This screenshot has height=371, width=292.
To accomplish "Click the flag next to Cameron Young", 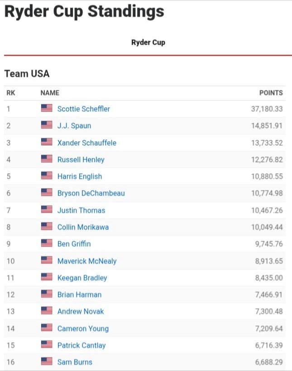I will click(x=47, y=328).
